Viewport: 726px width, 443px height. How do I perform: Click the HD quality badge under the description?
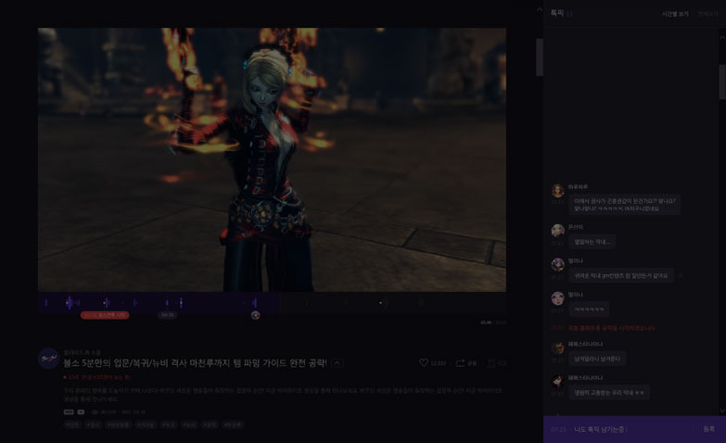coord(69,412)
